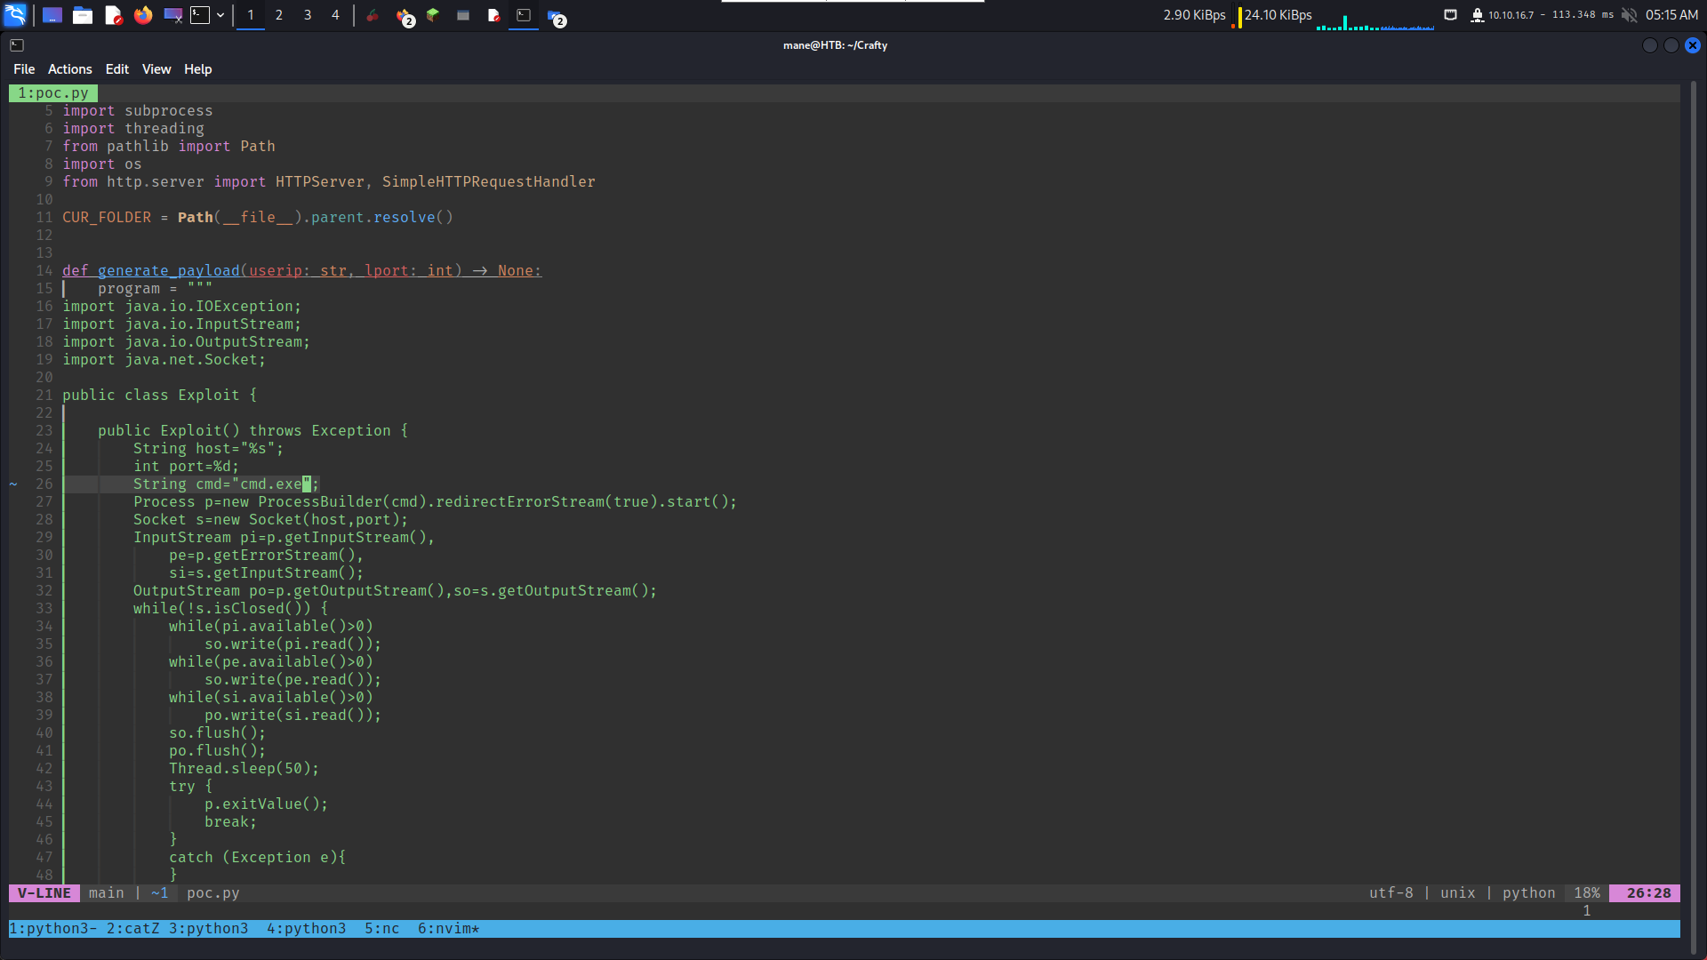The width and height of the screenshot is (1707, 960).
Task: Click the Socket s=new Socket(host,port); line
Action: [x=271, y=520]
